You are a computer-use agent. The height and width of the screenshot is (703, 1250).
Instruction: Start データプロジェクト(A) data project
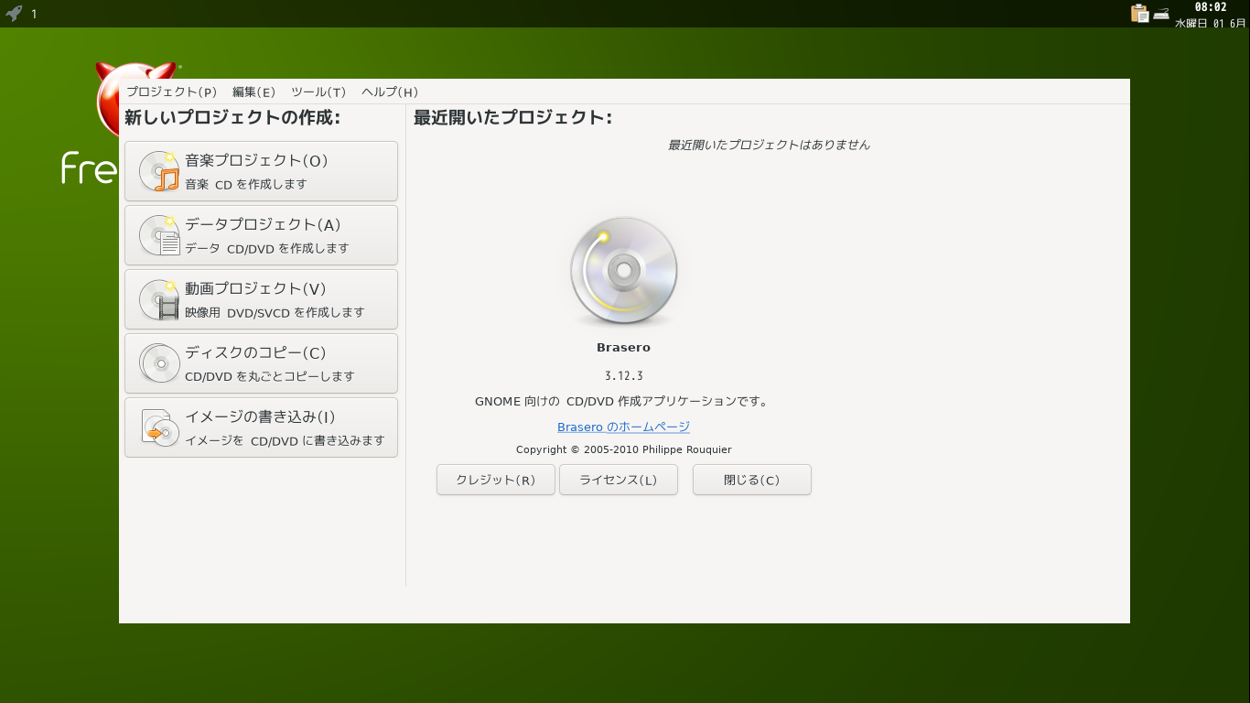[261, 235]
